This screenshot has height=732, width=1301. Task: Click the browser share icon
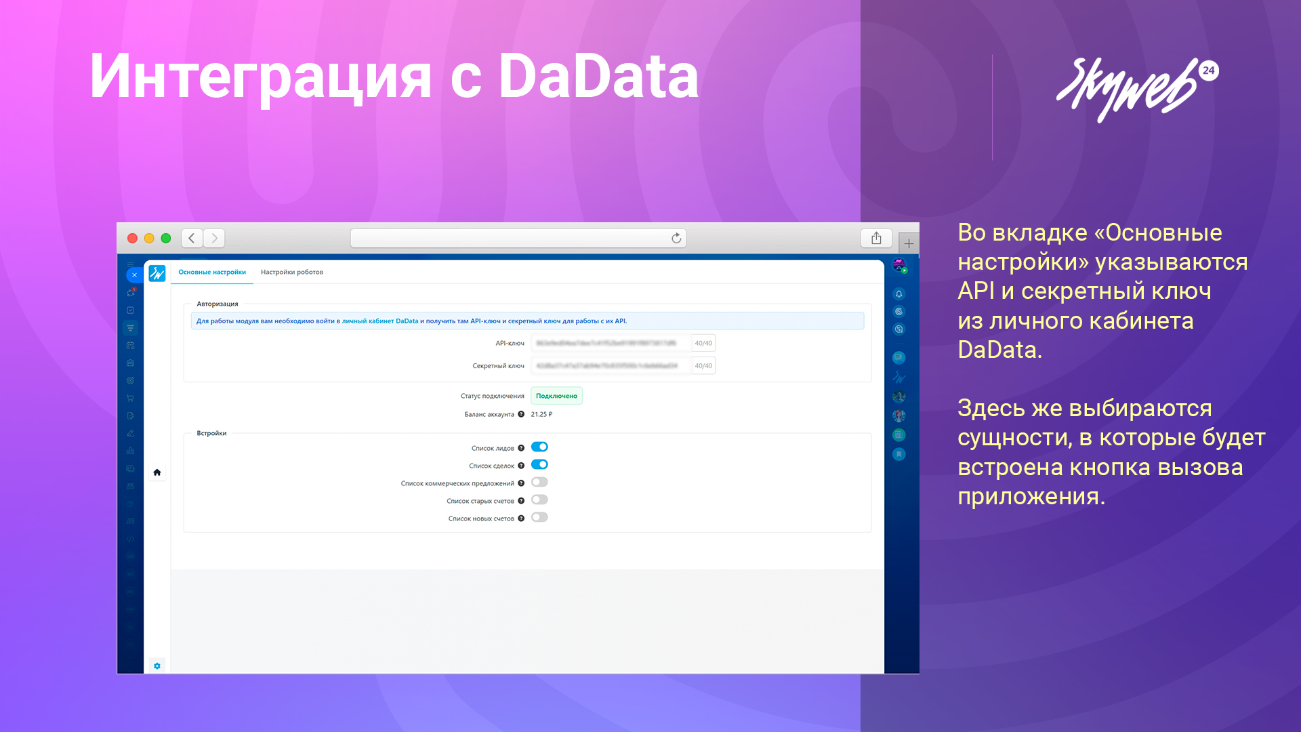pos(876,238)
